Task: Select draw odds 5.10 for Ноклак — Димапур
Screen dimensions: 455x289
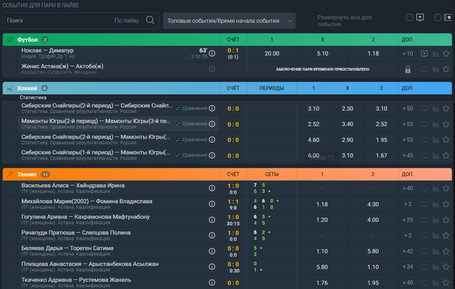Action: pyautogui.click(x=323, y=53)
